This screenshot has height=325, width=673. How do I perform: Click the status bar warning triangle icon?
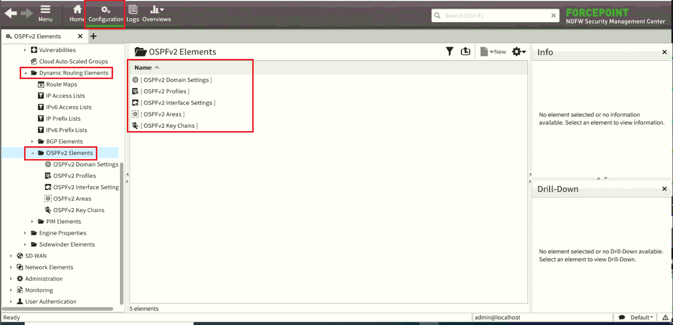coord(665,318)
